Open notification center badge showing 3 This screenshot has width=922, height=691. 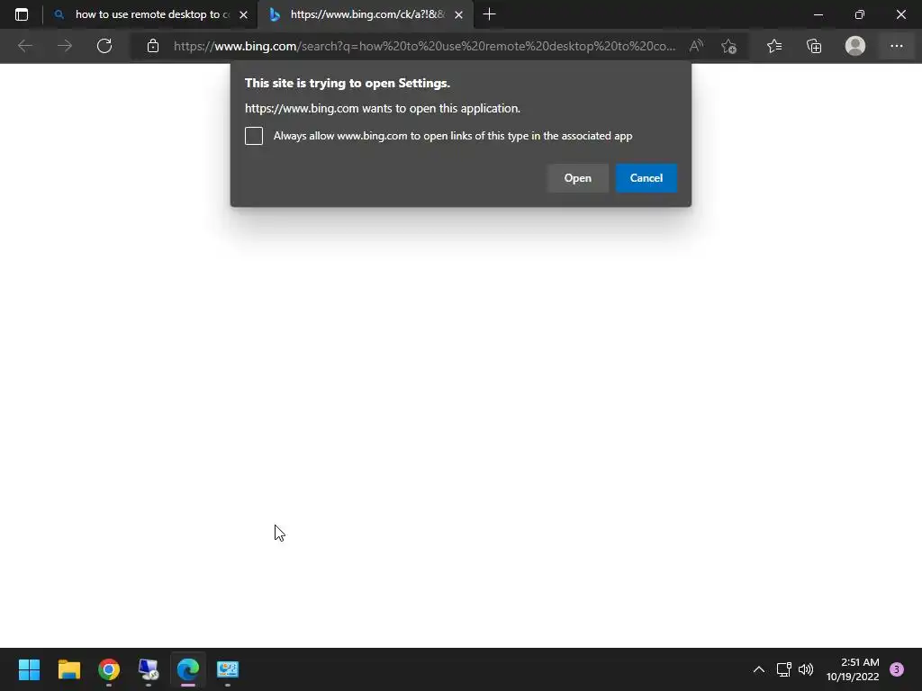897,669
